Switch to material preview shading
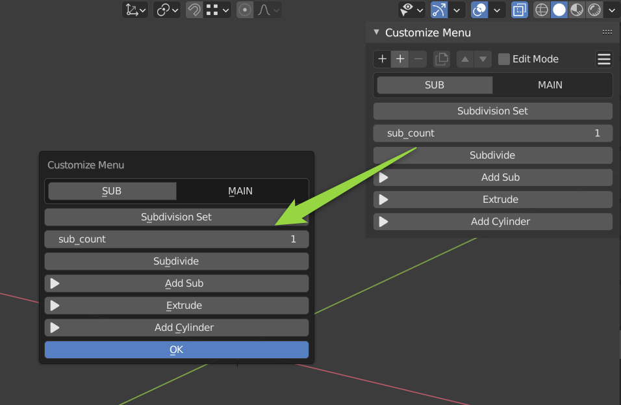621x405 pixels. 577,10
